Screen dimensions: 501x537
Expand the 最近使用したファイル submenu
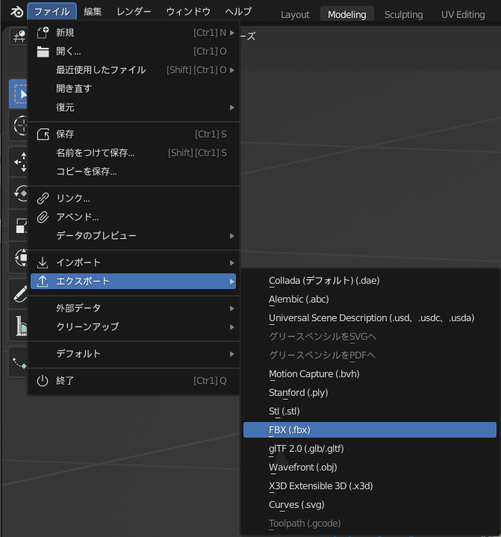point(134,70)
